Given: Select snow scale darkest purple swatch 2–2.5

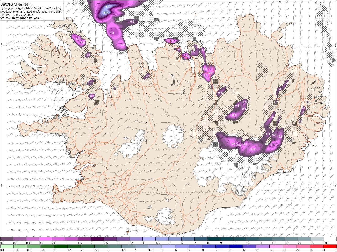Looking at the screenshot, I should tap(97, 239).
